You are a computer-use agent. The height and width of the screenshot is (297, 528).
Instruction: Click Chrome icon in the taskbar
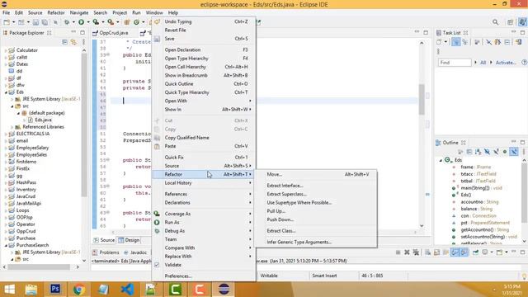click(79, 289)
